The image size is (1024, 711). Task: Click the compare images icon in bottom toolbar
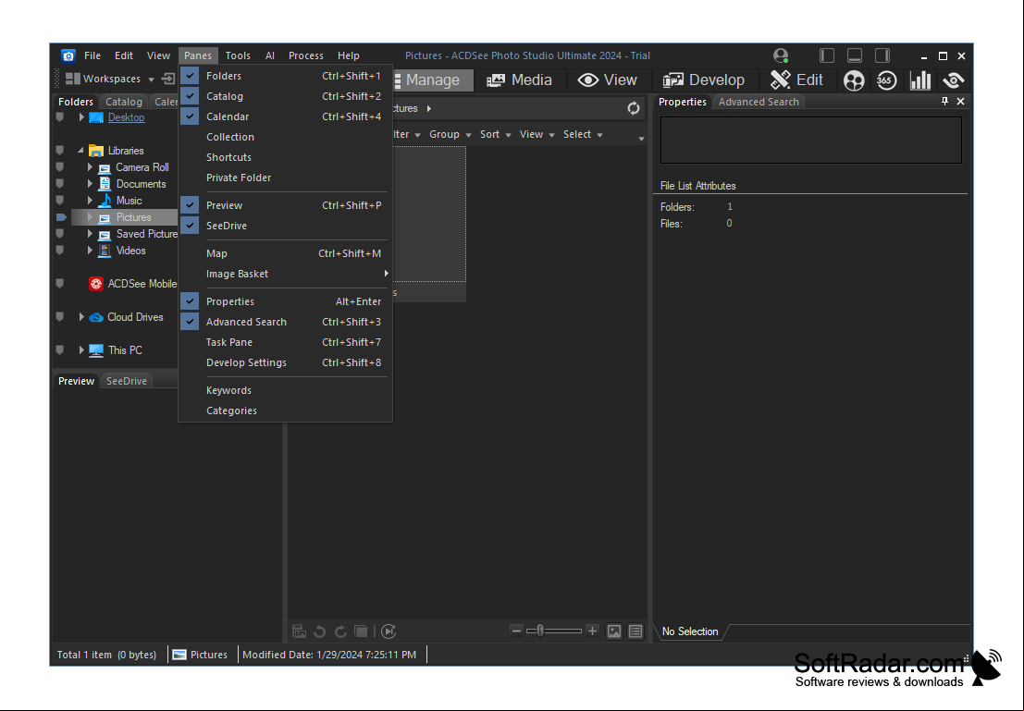(x=299, y=631)
